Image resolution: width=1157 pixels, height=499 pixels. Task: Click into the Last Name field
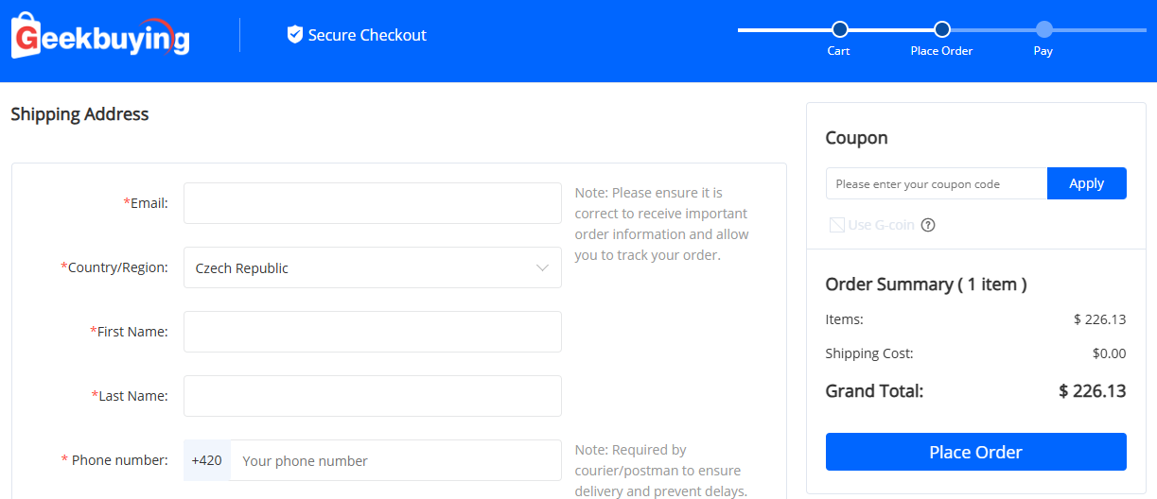[x=372, y=396]
